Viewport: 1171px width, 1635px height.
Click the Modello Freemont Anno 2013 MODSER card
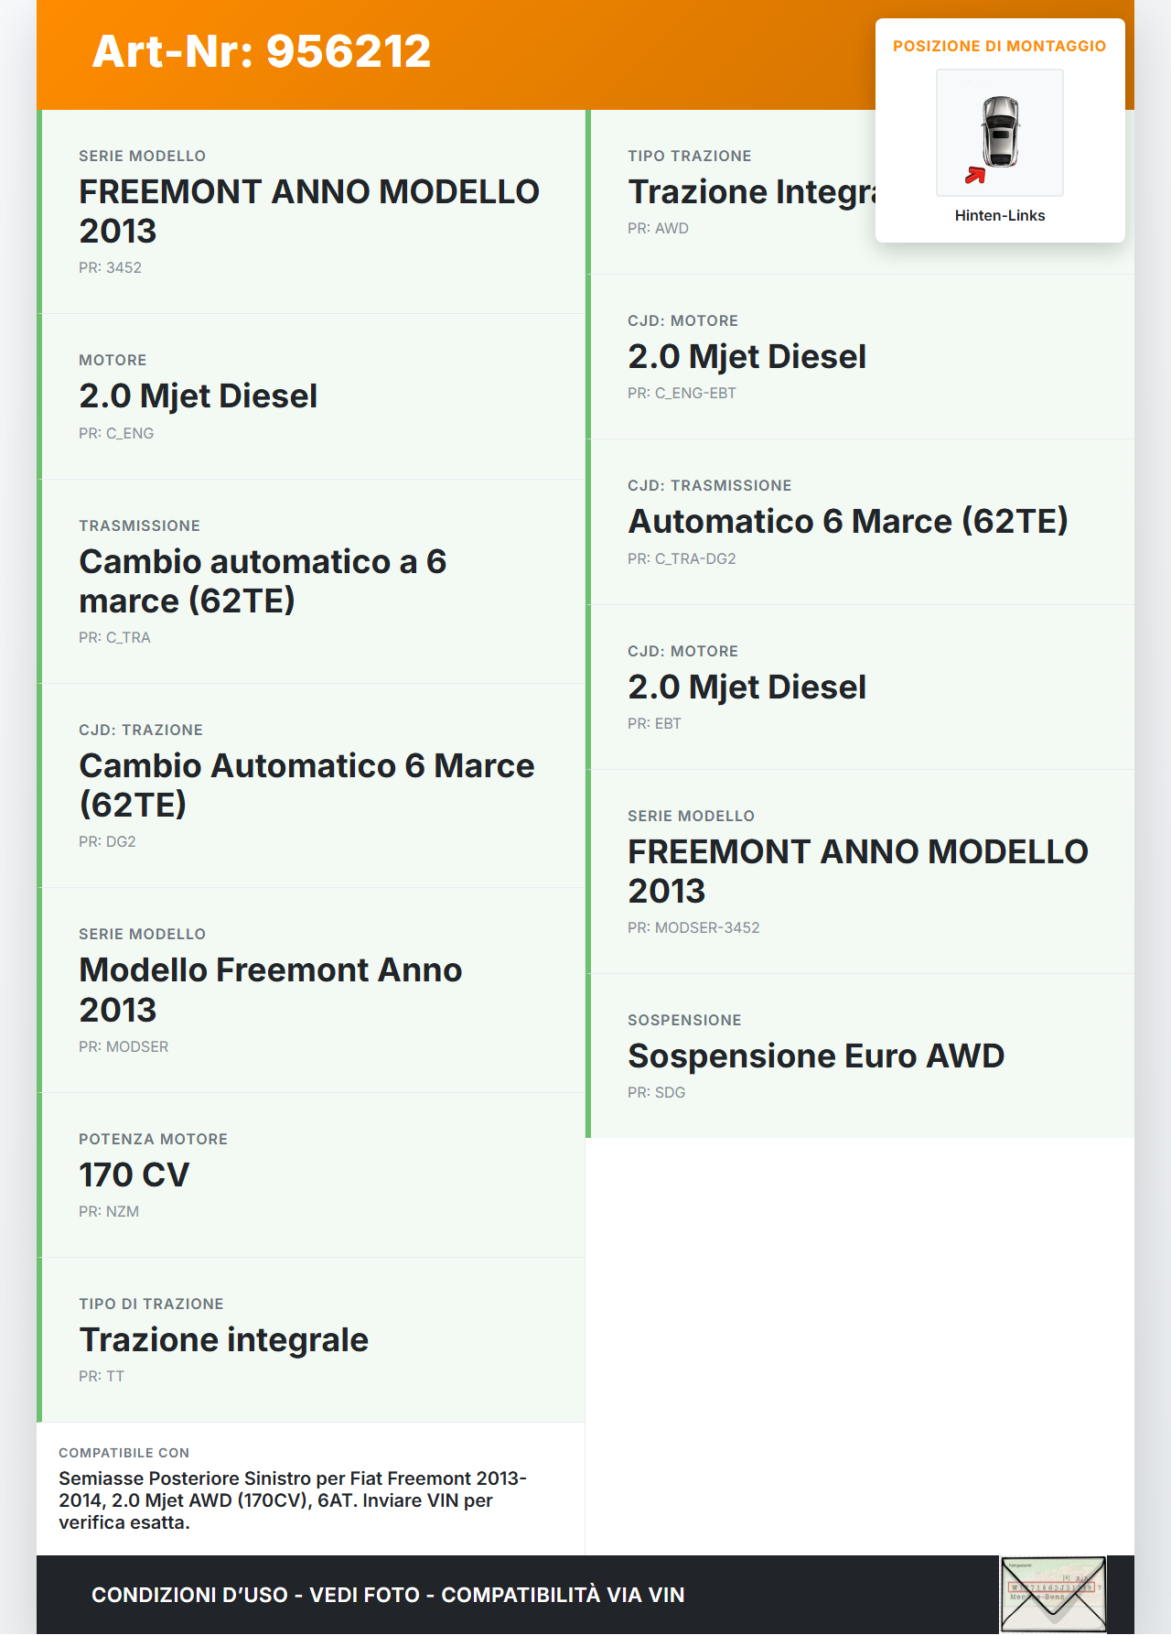311,990
